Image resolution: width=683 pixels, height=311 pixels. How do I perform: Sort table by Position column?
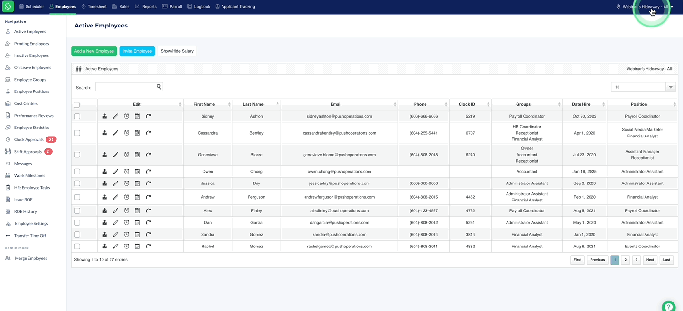click(642, 104)
